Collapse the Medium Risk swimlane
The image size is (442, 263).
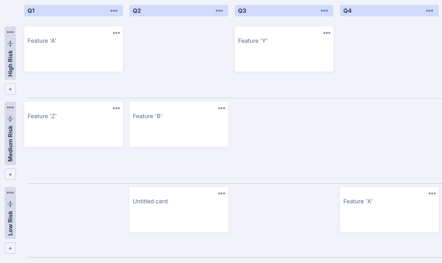pyautogui.click(x=10, y=119)
